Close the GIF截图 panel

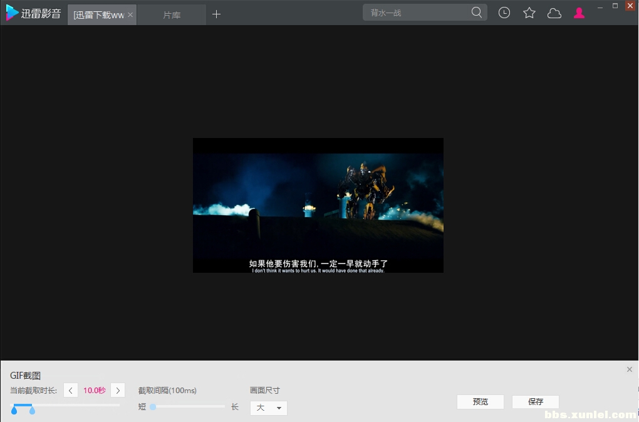[629, 369]
